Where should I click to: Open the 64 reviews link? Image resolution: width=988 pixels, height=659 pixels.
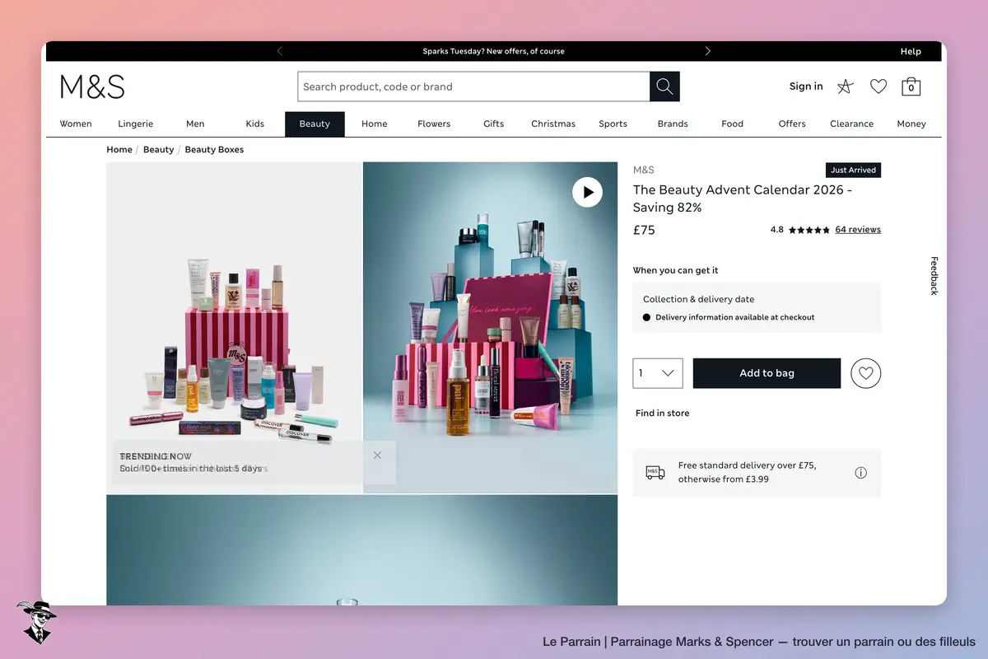point(858,230)
